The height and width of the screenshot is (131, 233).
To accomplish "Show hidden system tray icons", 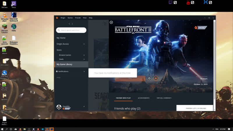I will point(213,129).
